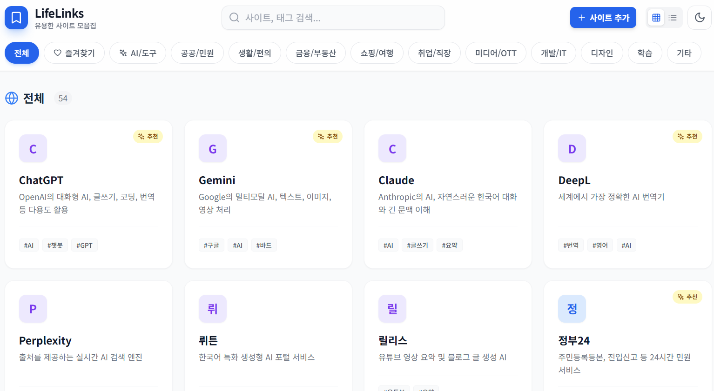Image resolution: width=714 pixels, height=391 pixels.
Task: Select the 금융/부동산 category tab
Action: click(316, 53)
